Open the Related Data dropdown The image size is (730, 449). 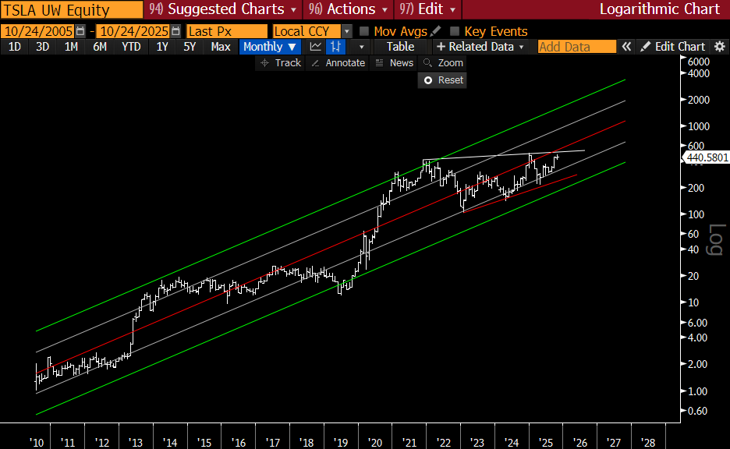(x=480, y=47)
